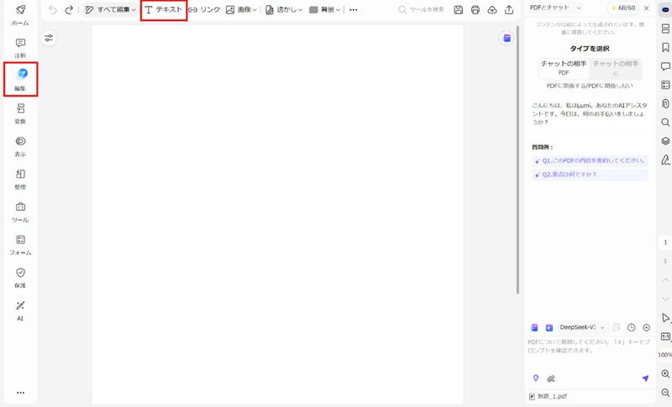Click the Q1 PDF summary suggestion

point(591,160)
